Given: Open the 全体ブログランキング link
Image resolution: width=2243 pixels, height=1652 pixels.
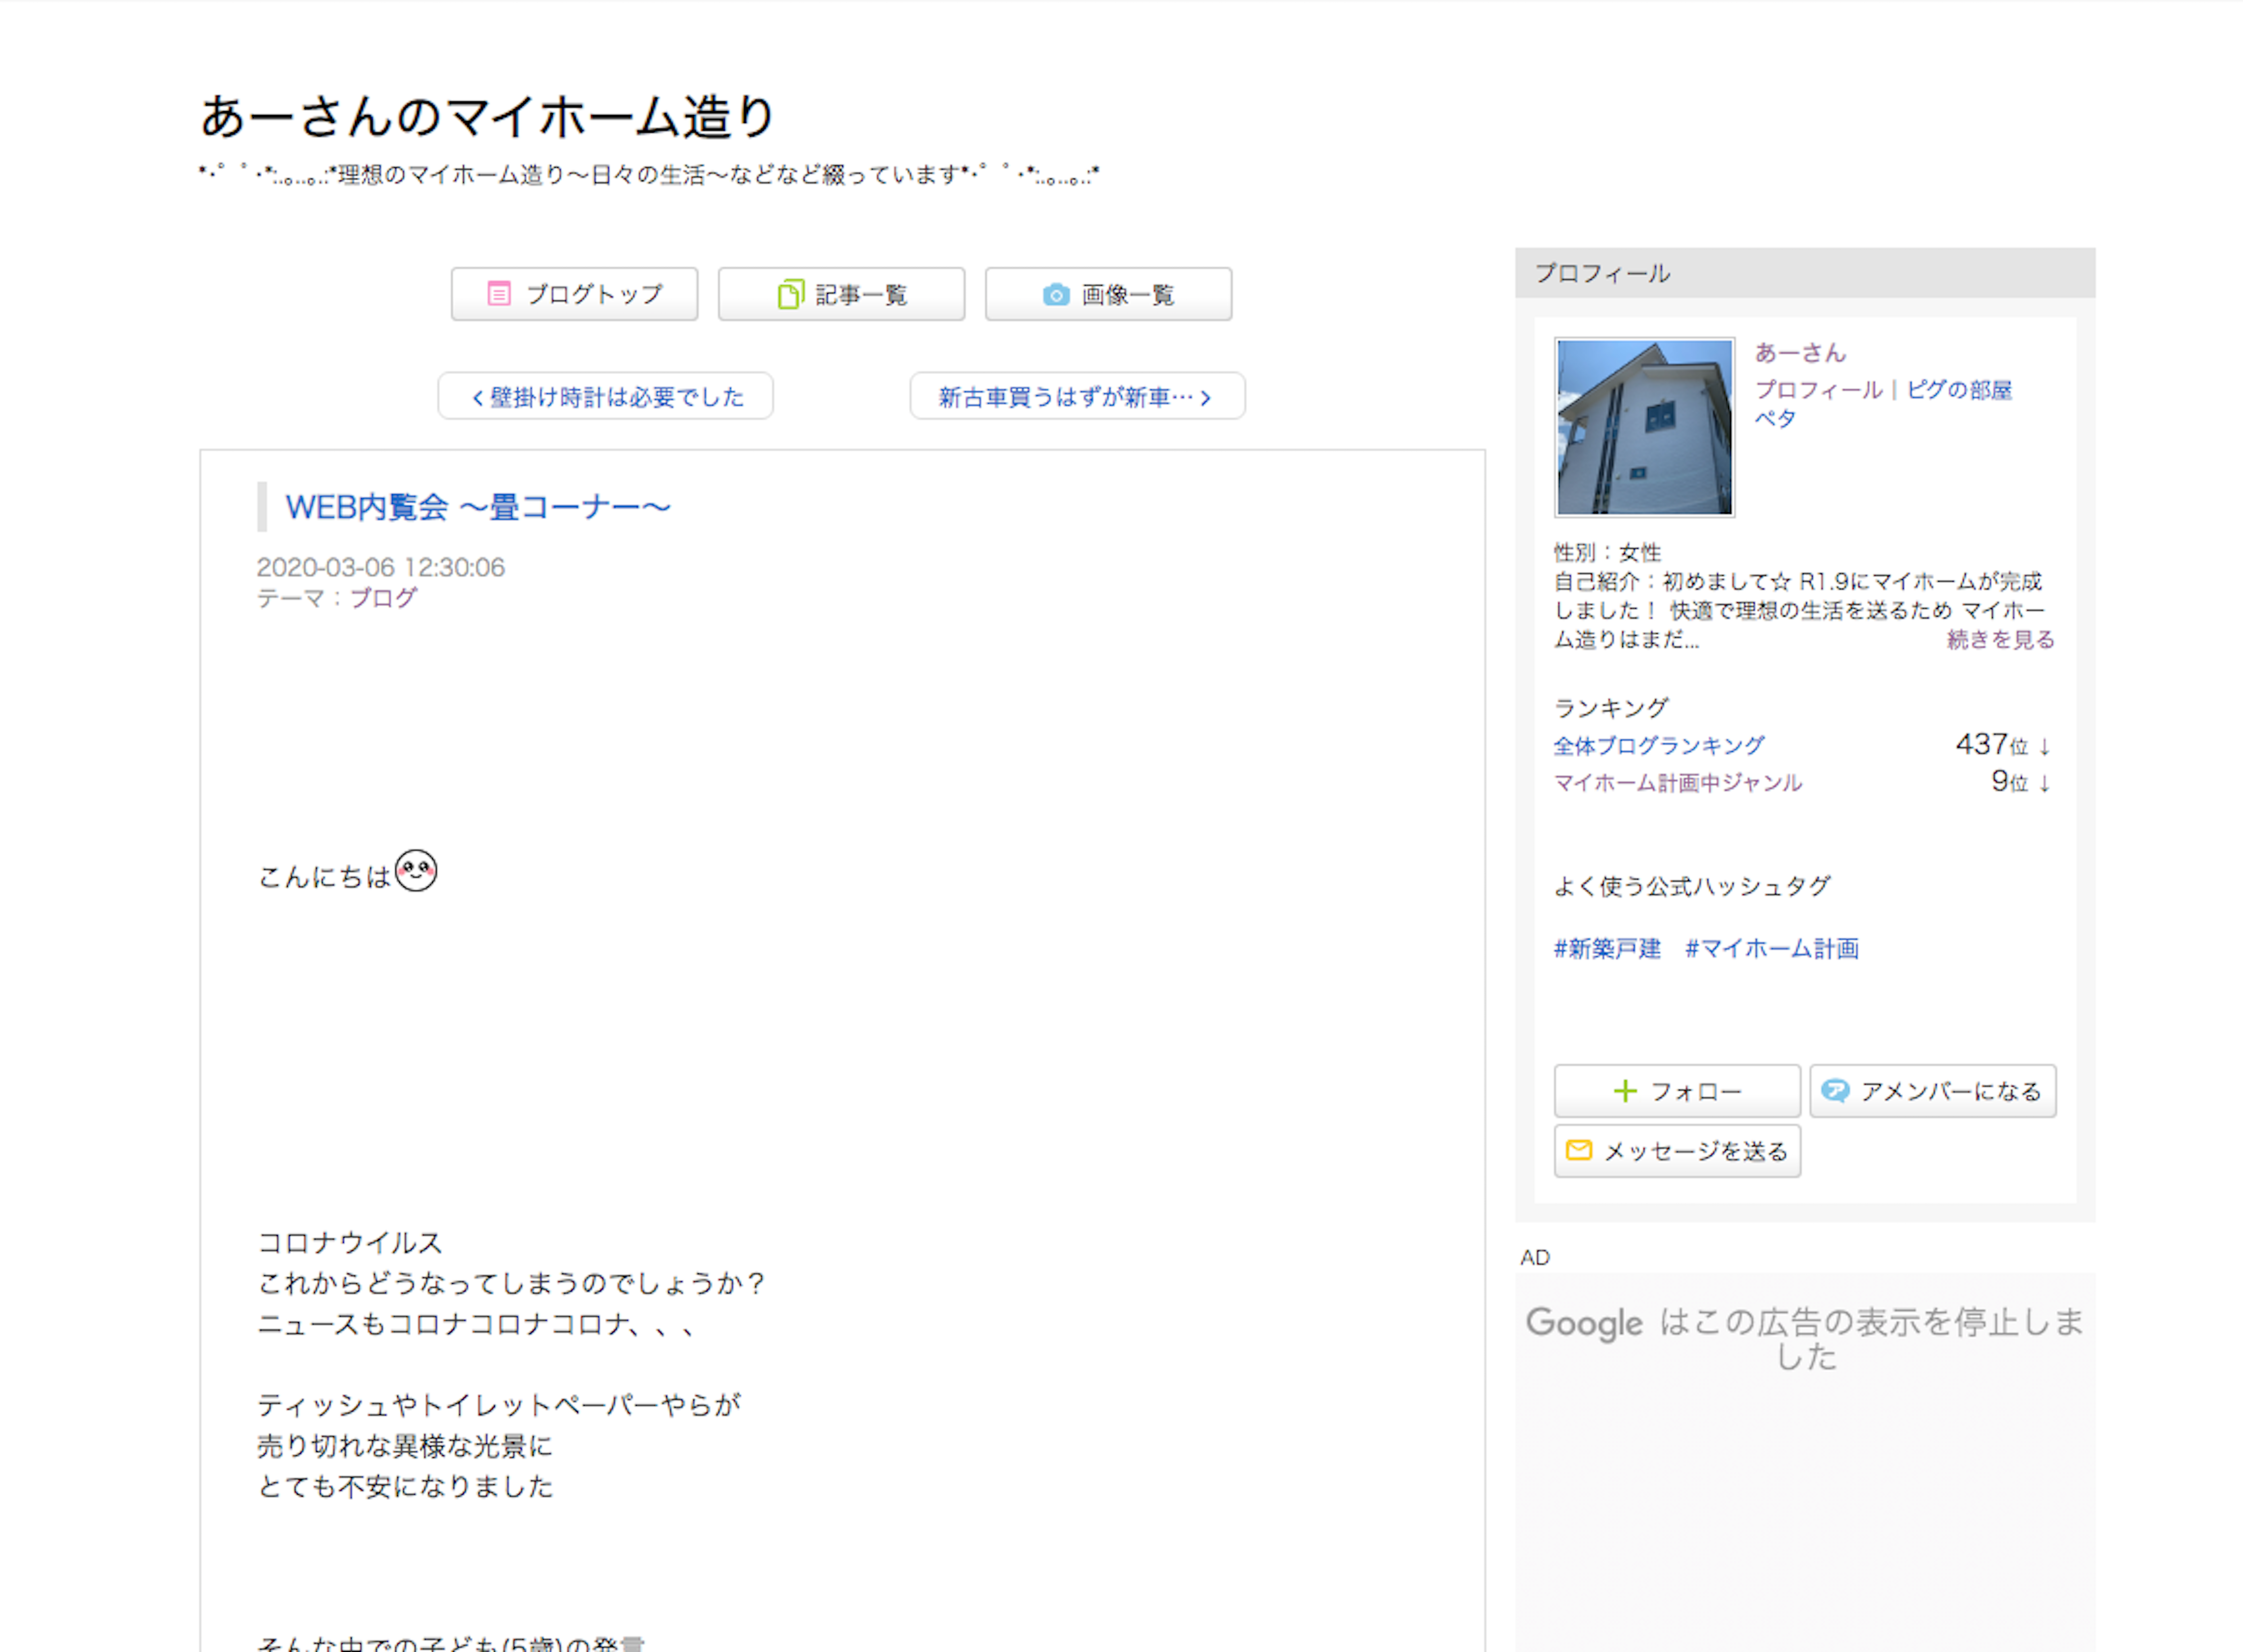Looking at the screenshot, I should click(x=1659, y=746).
